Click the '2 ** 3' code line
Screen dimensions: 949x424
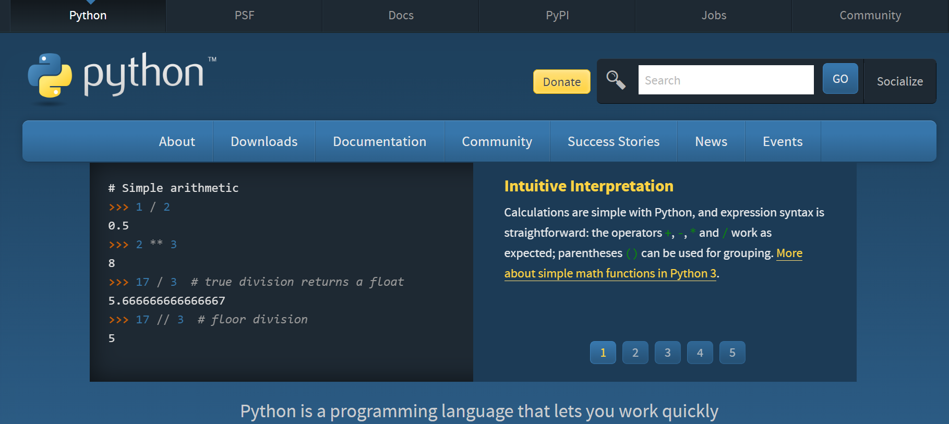pos(142,244)
